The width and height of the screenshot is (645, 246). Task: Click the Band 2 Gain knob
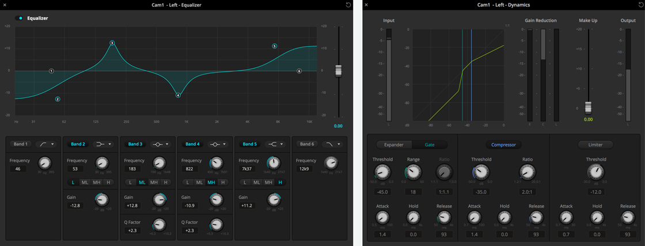(x=102, y=199)
